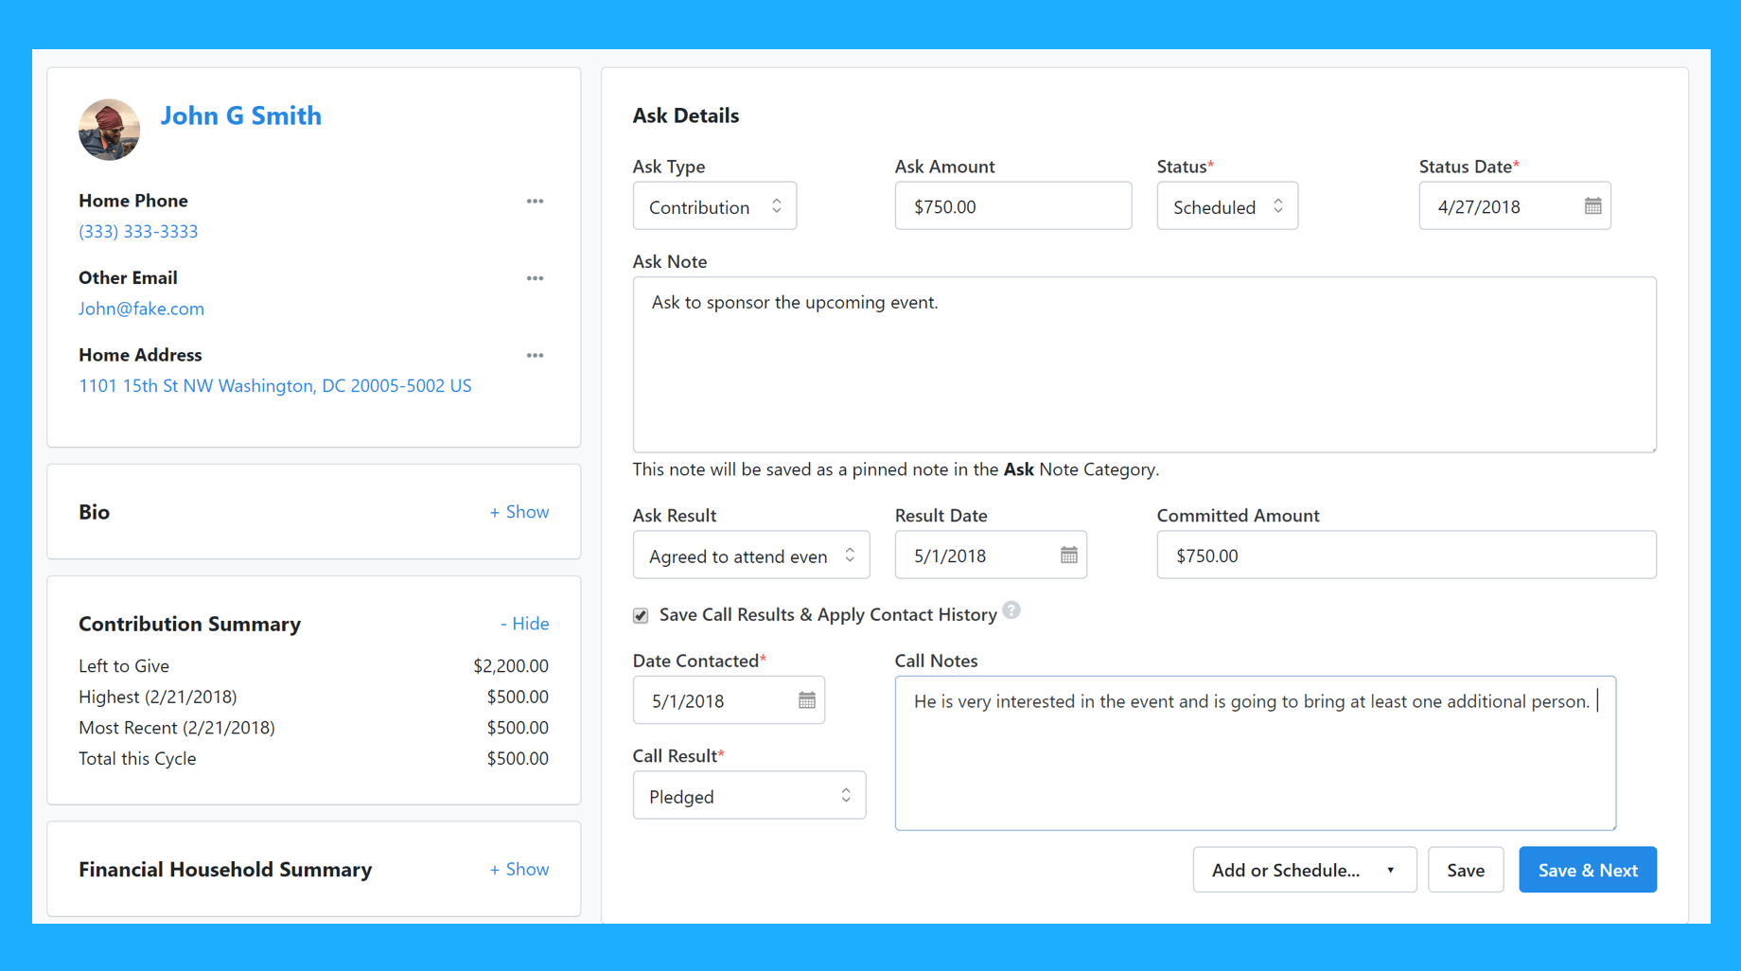Open Other Email options ellipsis menu
Image resolution: width=1741 pixels, height=971 pixels.
coord(535,278)
